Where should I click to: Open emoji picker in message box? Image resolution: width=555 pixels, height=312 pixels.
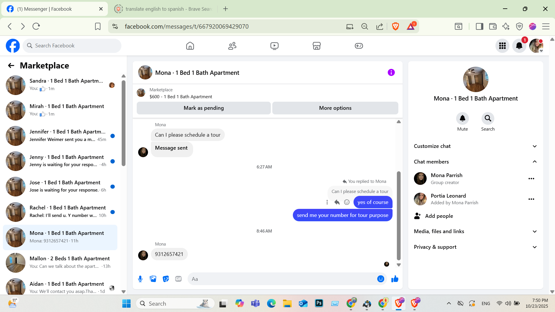pos(380,279)
